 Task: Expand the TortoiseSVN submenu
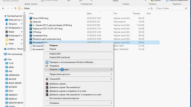point(79,79)
